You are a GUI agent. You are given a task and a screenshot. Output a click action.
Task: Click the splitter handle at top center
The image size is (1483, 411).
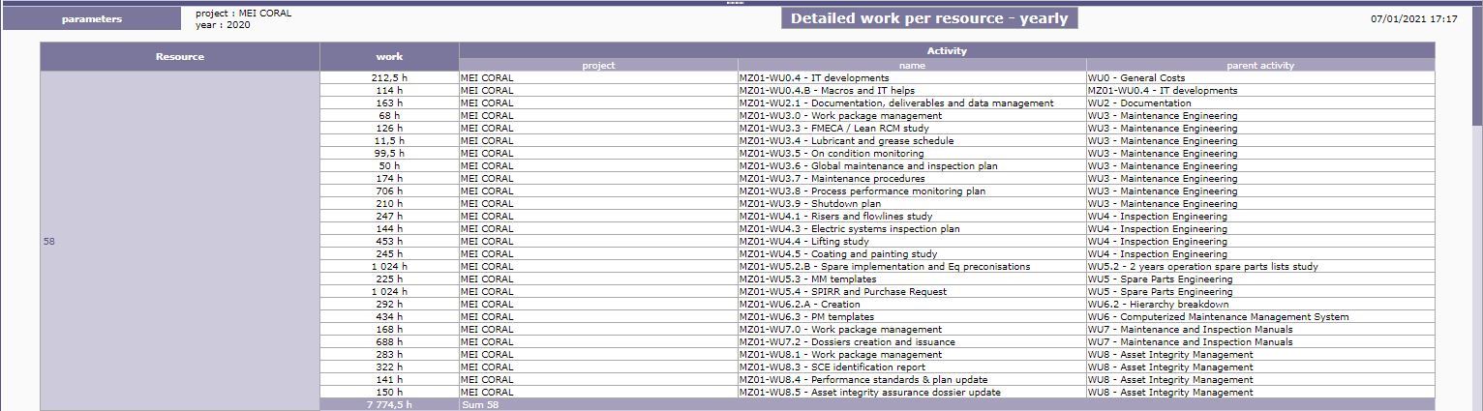(x=734, y=3)
